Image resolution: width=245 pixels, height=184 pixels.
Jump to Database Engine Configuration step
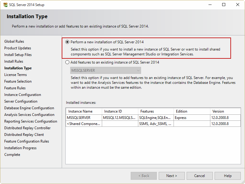(x=29, y=108)
